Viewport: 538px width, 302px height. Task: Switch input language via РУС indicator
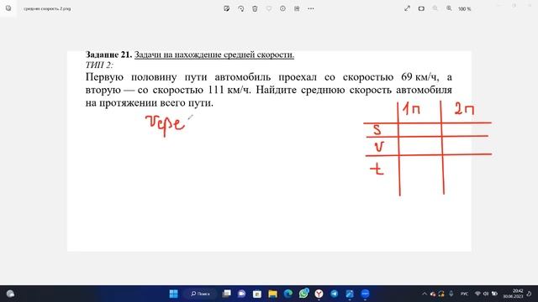[x=464, y=294]
